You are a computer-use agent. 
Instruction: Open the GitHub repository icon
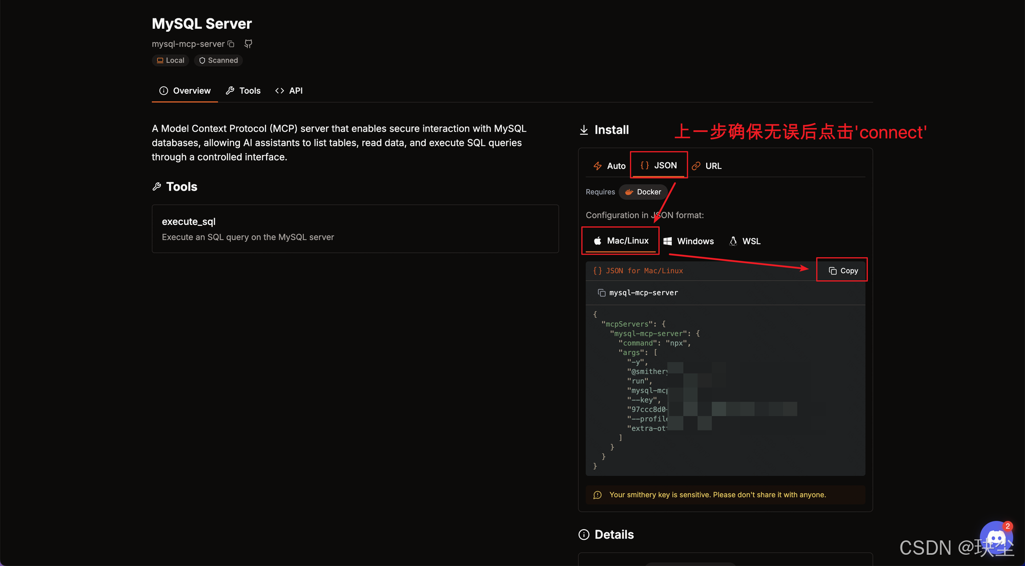click(x=249, y=44)
